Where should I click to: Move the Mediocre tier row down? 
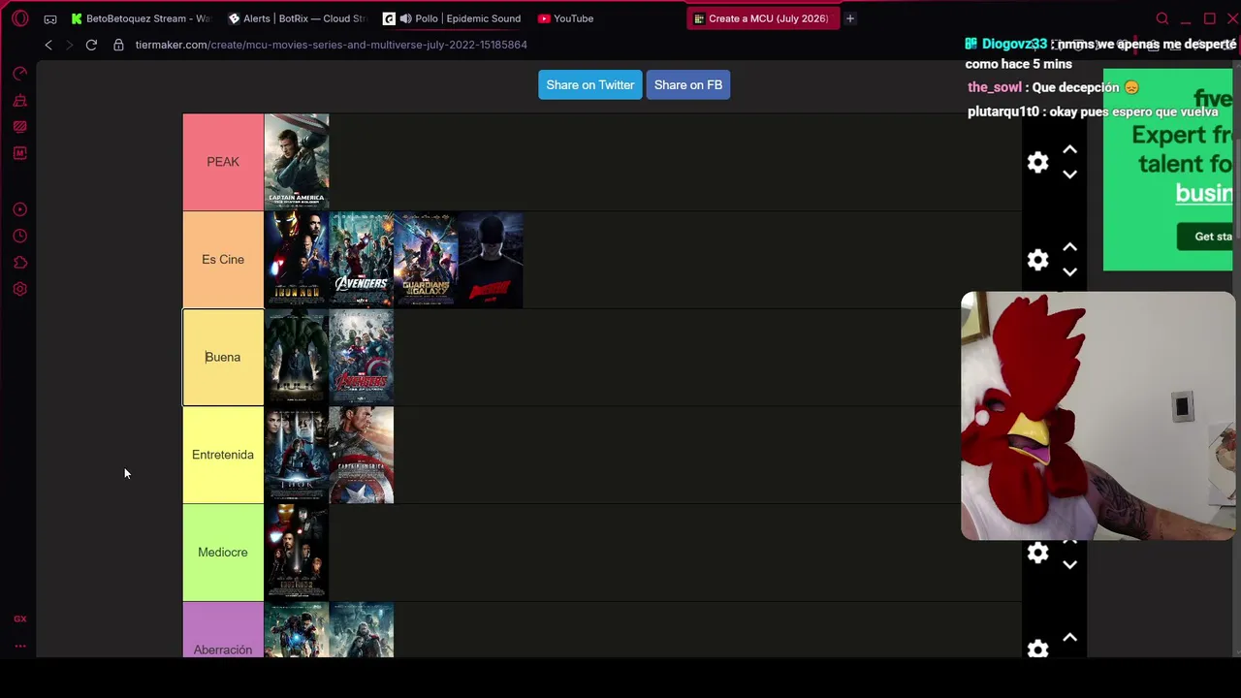(x=1069, y=565)
